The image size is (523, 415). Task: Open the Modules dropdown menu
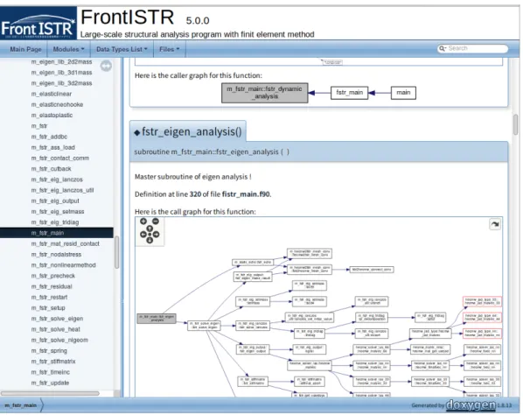pos(69,49)
